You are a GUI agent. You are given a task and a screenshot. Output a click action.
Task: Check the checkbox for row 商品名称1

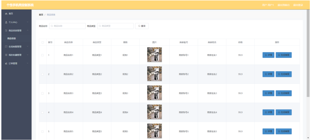pyautogui.click(x=43, y=55)
